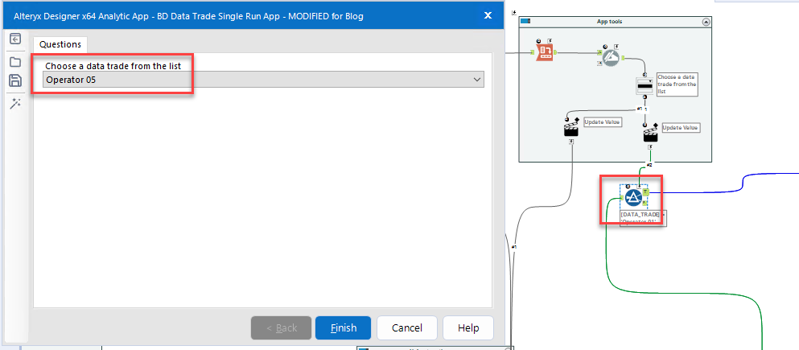Click the Filter tool True output anchor
The image size is (799, 350).
[646, 192]
